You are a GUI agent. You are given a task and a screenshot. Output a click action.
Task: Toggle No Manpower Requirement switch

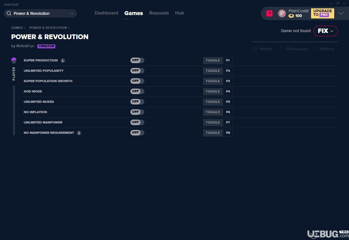click(137, 133)
